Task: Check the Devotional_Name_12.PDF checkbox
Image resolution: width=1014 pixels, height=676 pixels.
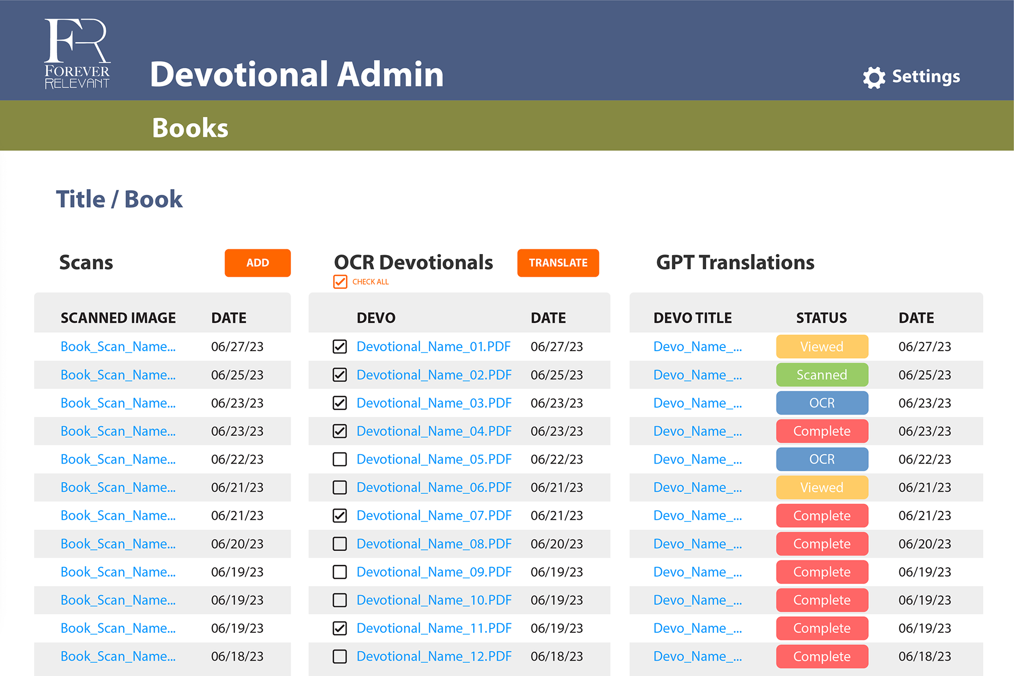Action: tap(340, 656)
